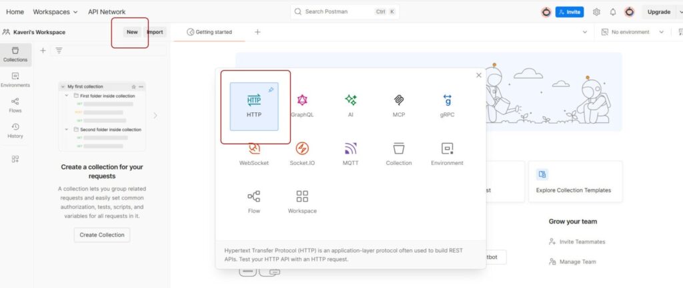Add a new collection with plus icon
The width and height of the screenshot is (683, 288).
point(43,51)
